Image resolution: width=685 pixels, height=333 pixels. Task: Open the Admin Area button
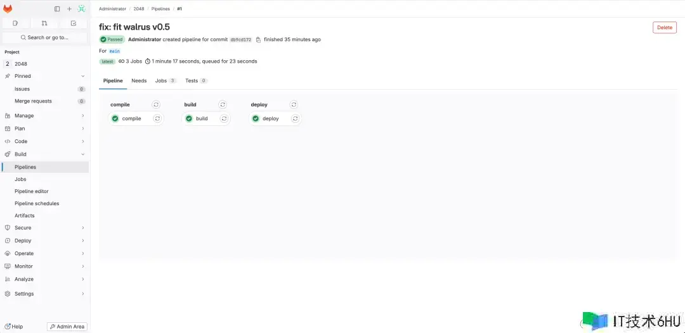pyautogui.click(x=67, y=327)
